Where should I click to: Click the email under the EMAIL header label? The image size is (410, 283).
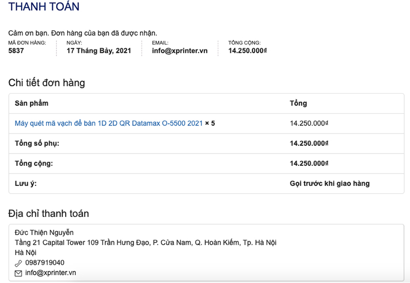point(179,51)
